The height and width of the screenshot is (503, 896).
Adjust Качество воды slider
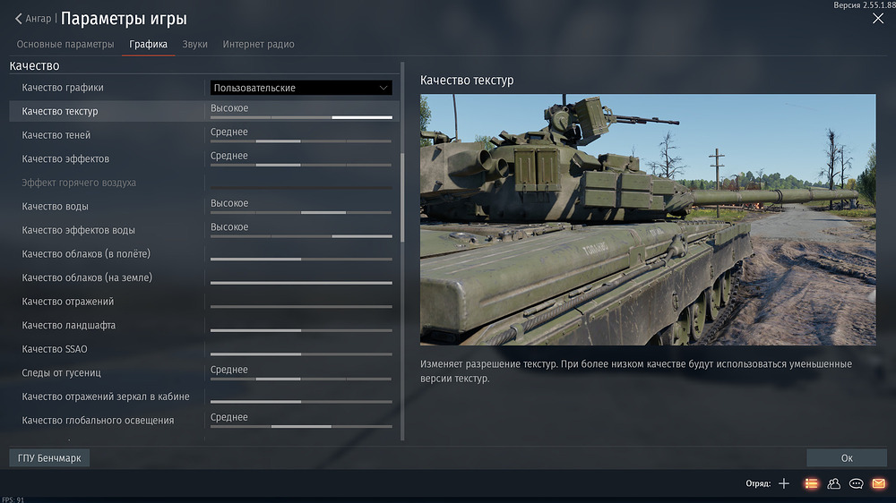tap(301, 212)
